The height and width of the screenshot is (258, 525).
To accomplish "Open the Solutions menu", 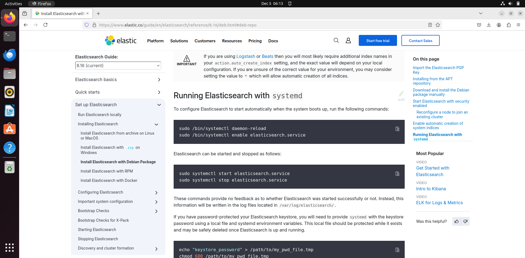I will click(179, 41).
